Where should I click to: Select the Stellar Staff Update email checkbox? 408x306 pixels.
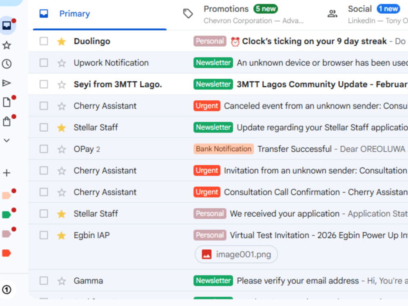click(x=44, y=127)
